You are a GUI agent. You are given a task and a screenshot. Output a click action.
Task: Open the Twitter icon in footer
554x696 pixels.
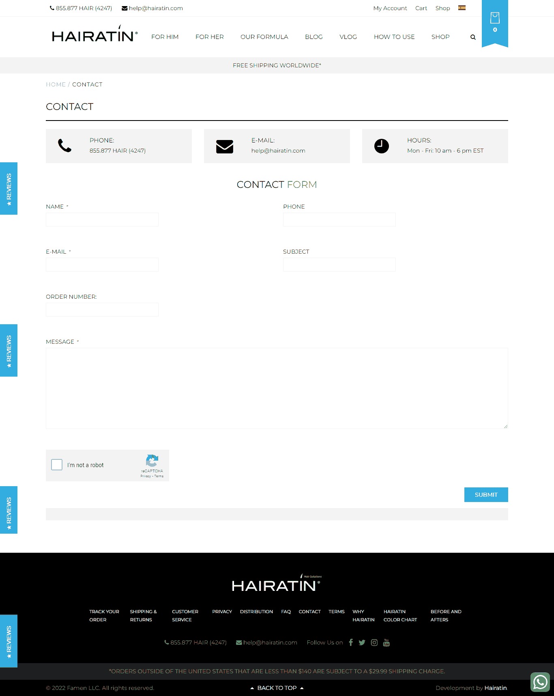[x=362, y=642]
